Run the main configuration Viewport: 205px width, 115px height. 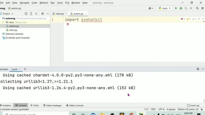click(x=176, y=8)
